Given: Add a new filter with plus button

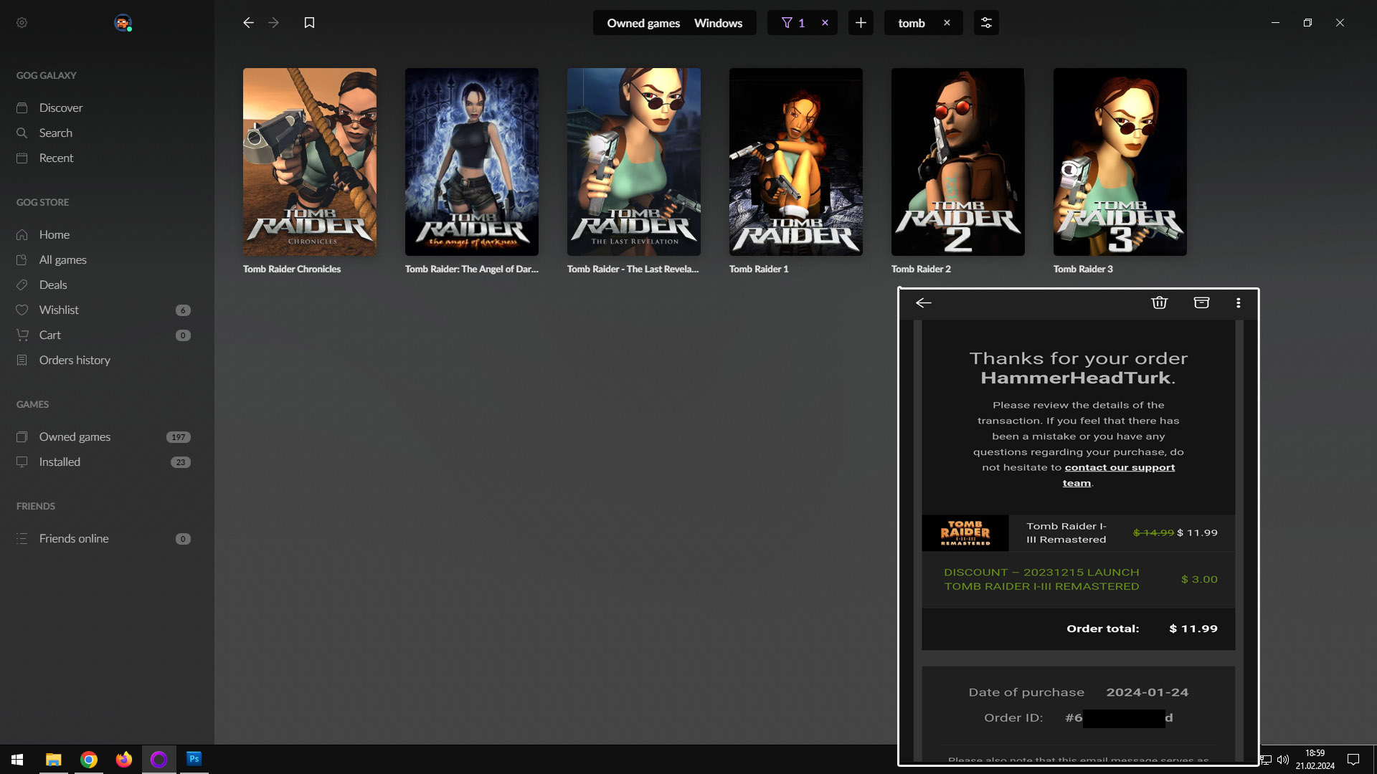Looking at the screenshot, I should (x=861, y=23).
